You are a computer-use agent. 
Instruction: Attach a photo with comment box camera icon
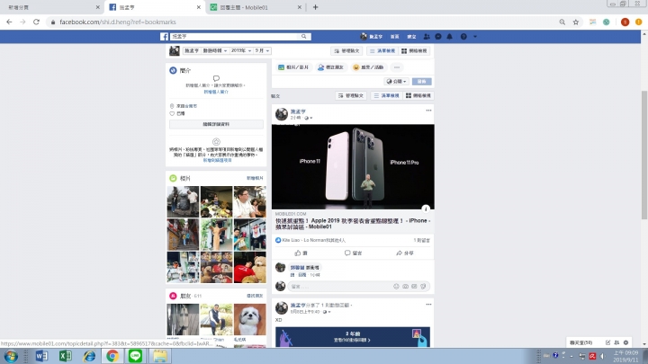[x=405, y=287]
